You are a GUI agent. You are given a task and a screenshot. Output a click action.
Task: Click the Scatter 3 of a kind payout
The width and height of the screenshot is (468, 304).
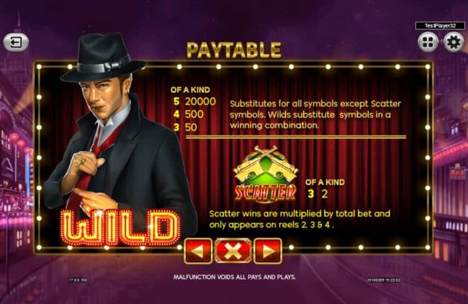coord(318,194)
